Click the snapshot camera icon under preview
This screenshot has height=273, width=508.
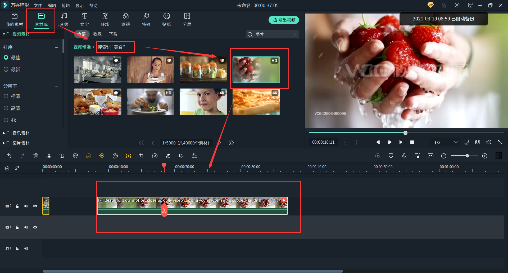pos(477,142)
